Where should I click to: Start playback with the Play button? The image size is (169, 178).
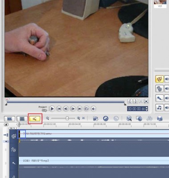tap(52, 109)
